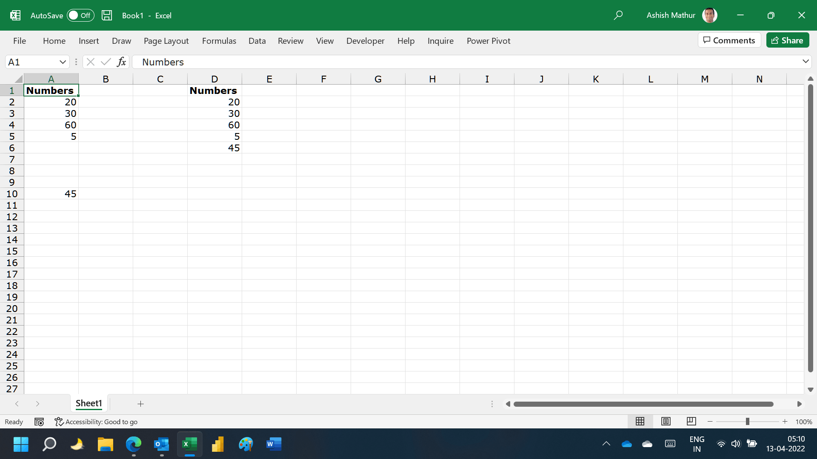
Task: Open the 100% zoom level dialog
Action: (x=804, y=422)
